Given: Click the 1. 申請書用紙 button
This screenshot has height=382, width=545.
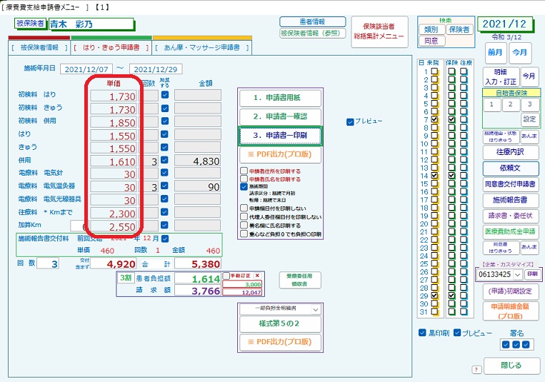Looking at the screenshot, I should [280, 98].
